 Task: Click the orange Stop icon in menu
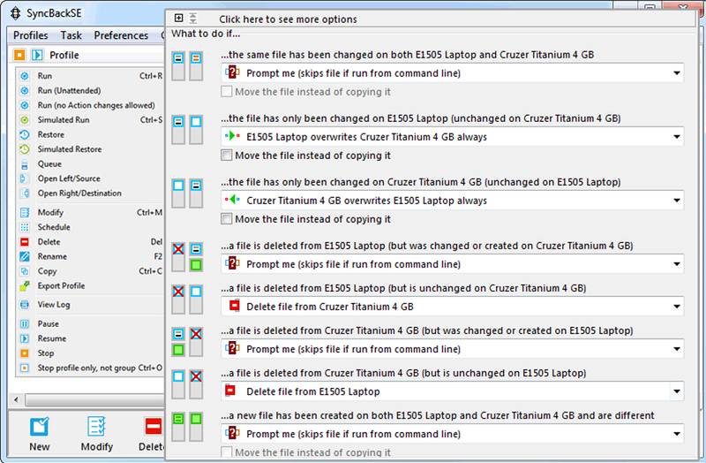(x=25, y=353)
